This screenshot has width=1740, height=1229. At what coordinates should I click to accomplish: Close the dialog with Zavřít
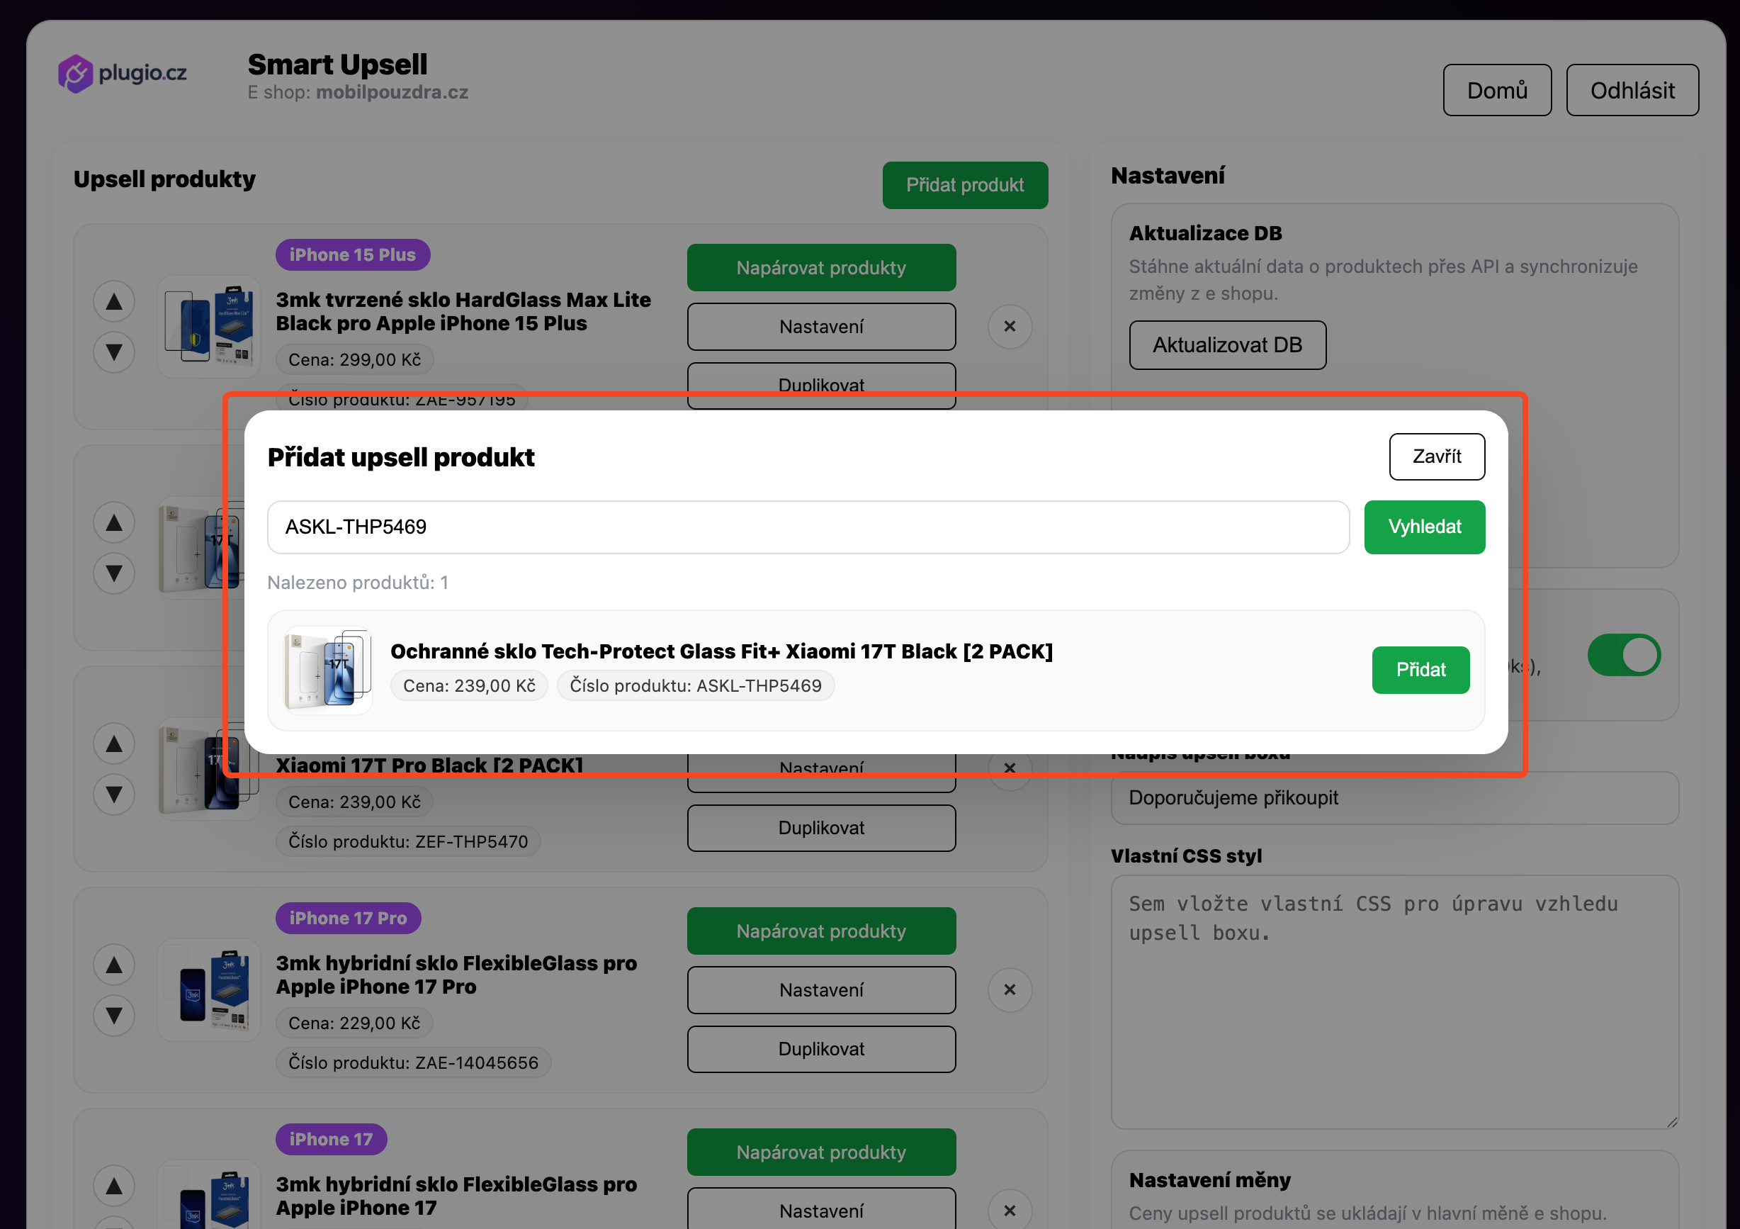pos(1436,456)
